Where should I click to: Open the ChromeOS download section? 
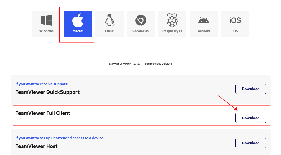[x=141, y=19]
